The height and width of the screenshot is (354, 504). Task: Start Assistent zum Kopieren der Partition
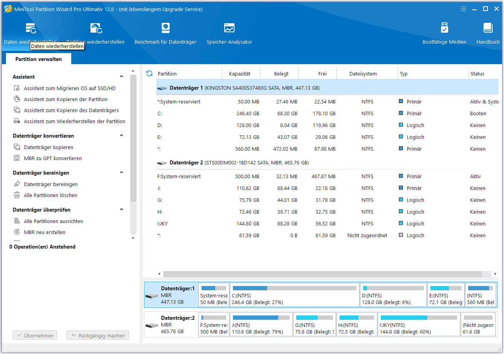tap(66, 100)
